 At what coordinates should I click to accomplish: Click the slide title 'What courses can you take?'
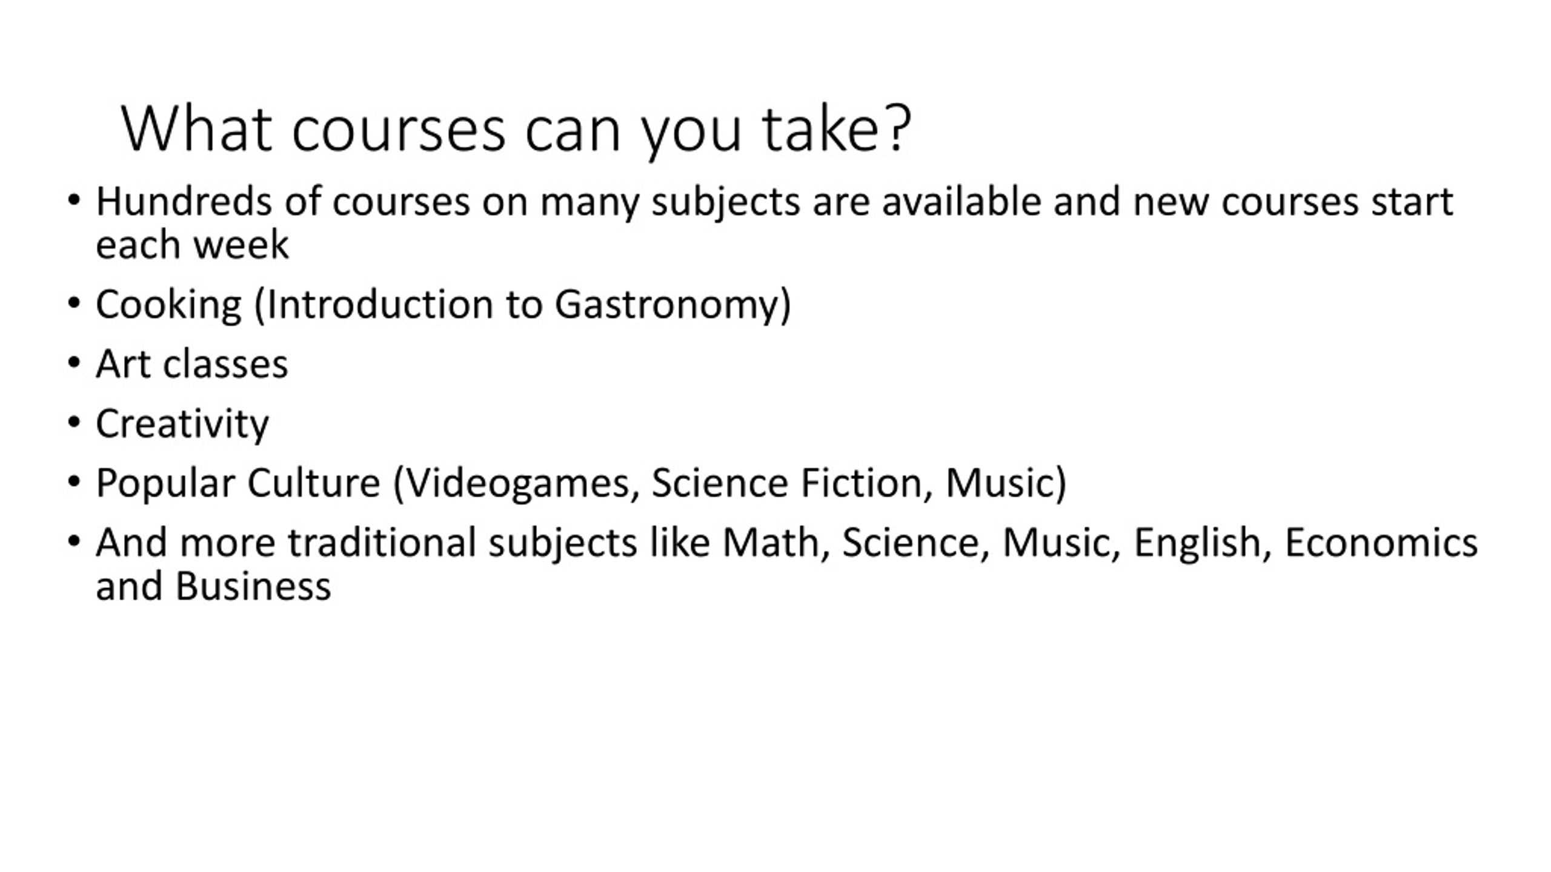point(516,130)
